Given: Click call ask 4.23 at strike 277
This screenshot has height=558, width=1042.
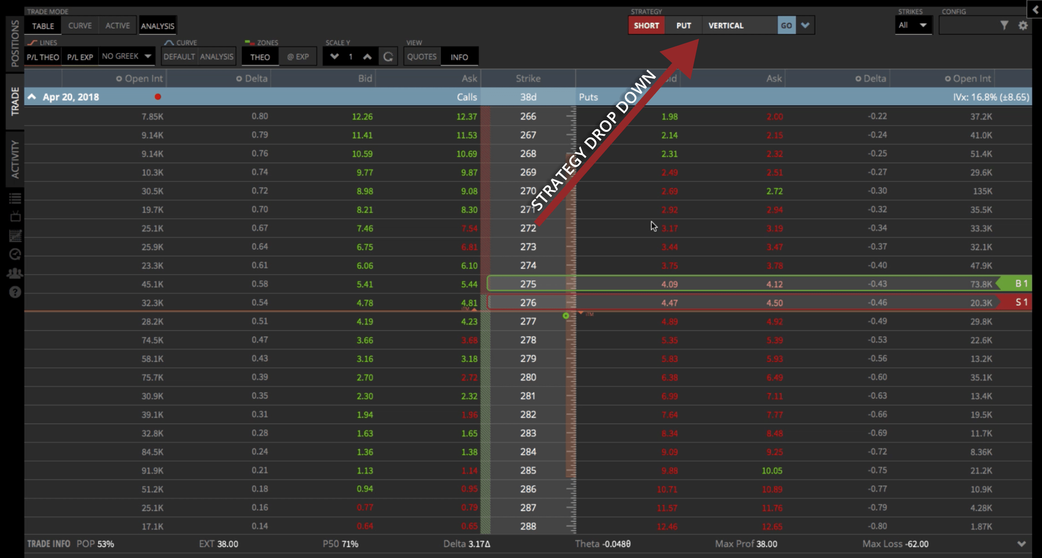Looking at the screenshot, I should [469, 322].
